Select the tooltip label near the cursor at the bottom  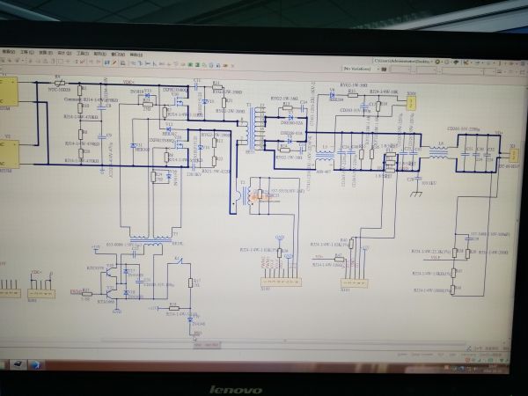point(208,345)
